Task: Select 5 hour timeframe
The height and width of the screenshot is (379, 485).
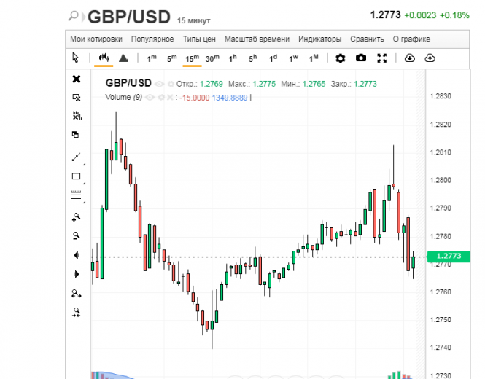Action: (x=252, y=58)
